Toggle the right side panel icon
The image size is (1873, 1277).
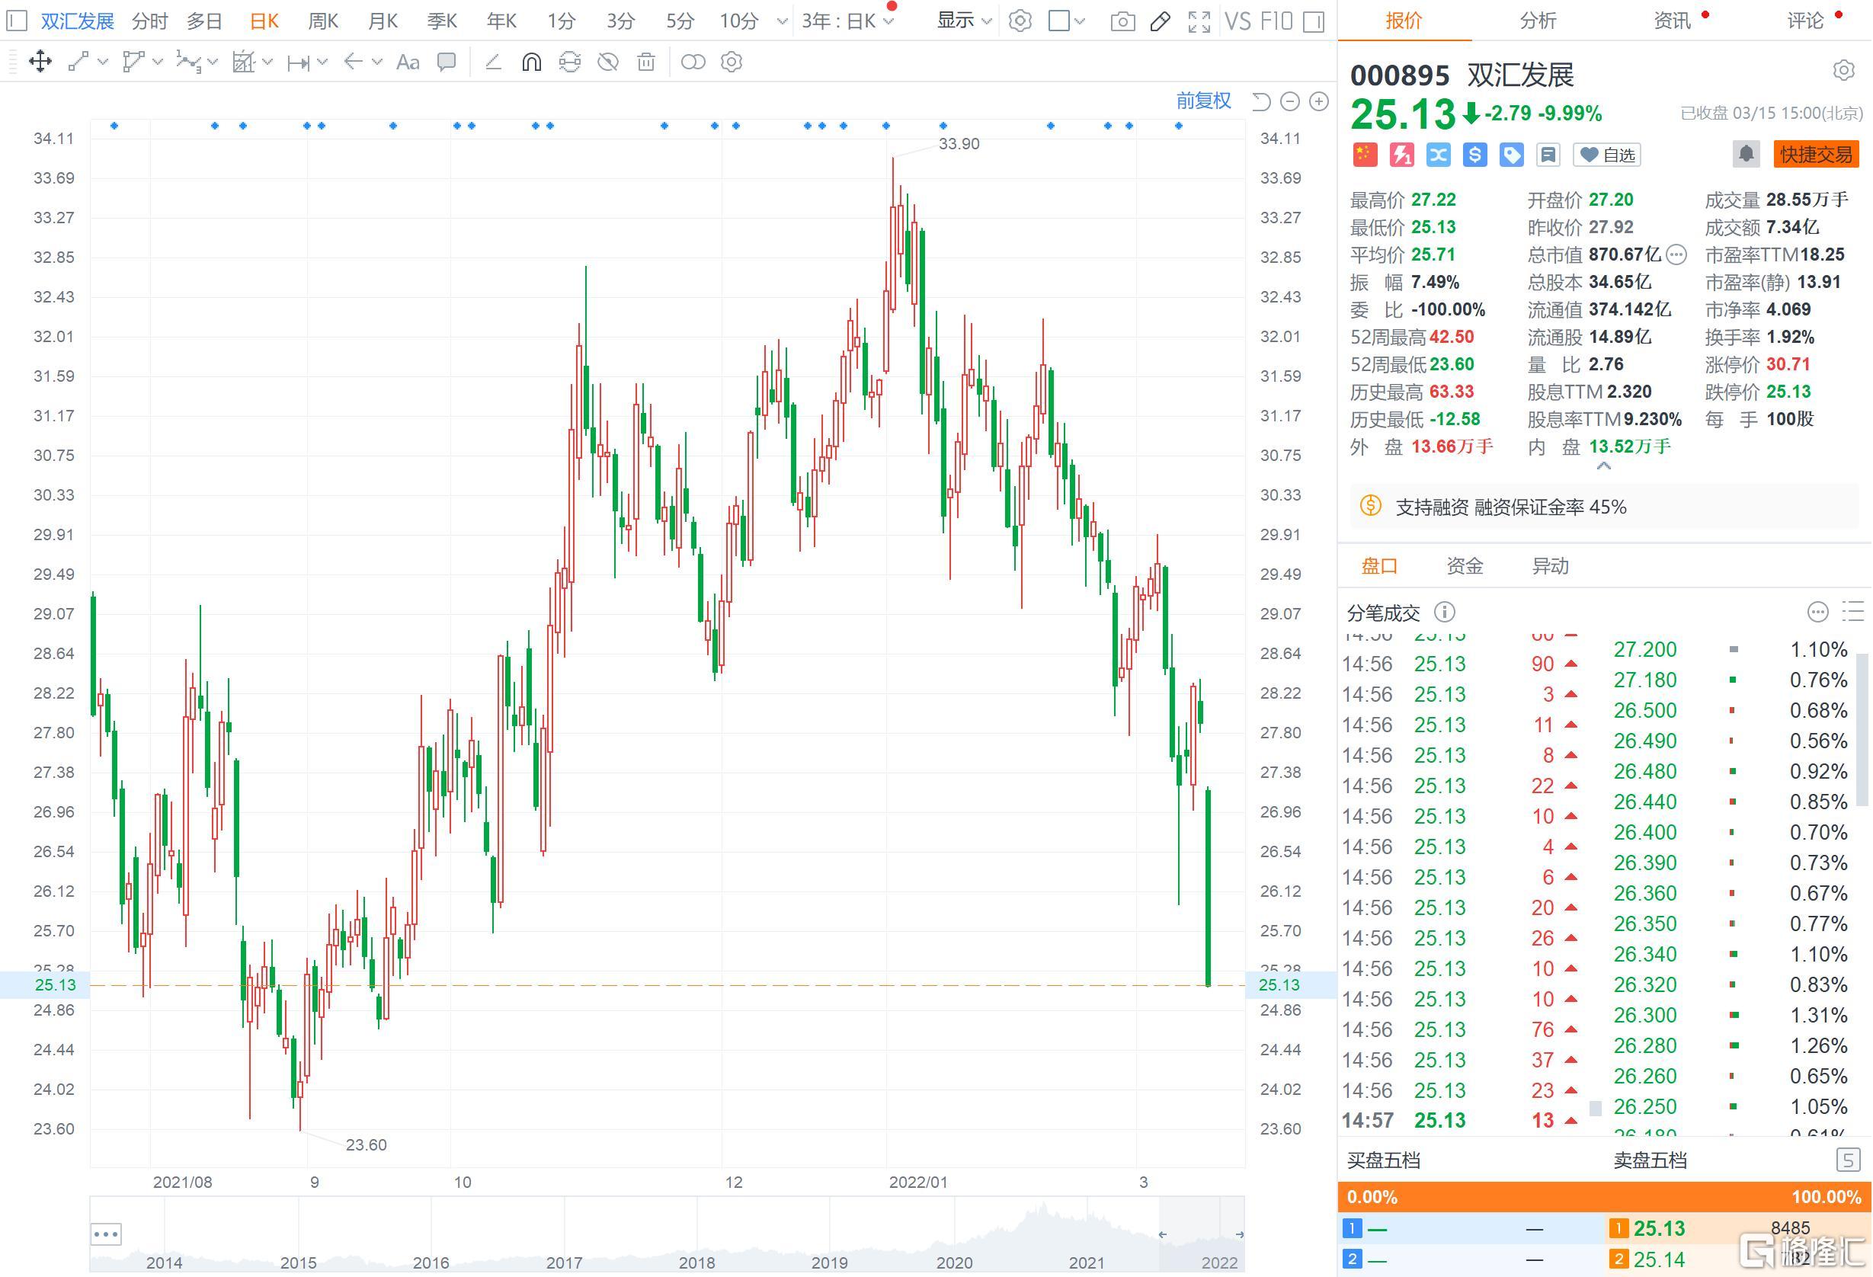(x=1314, y=21)
